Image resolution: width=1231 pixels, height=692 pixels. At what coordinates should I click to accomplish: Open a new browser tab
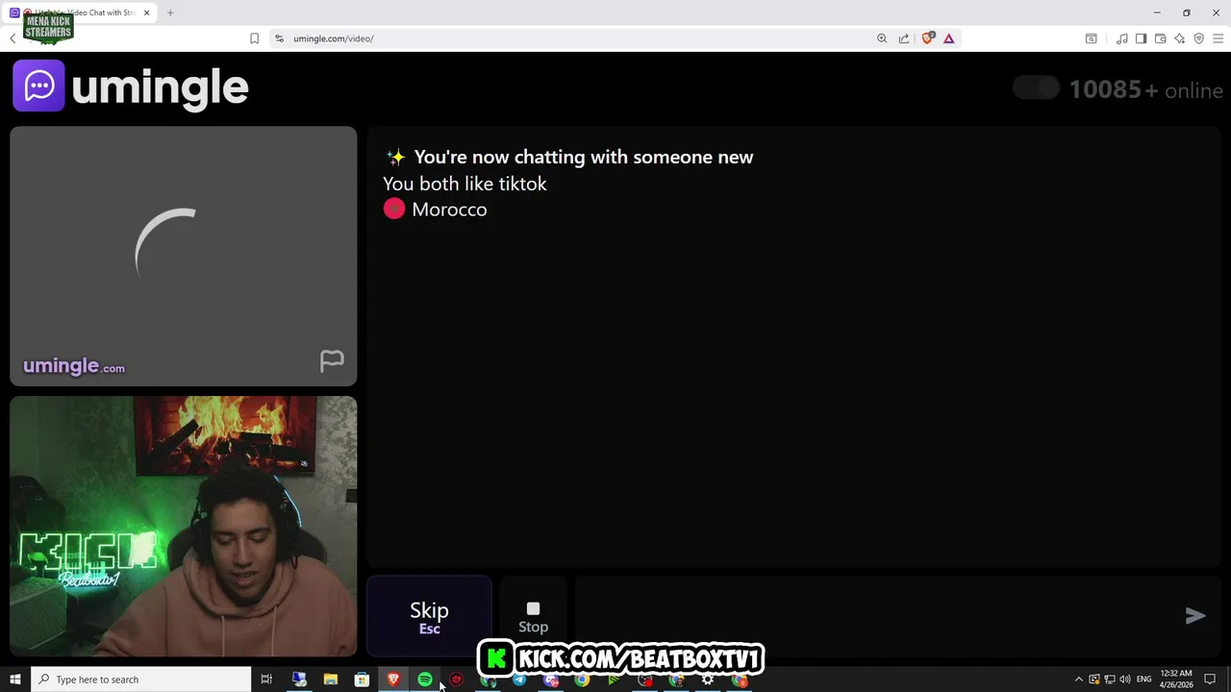click(170, 12)
